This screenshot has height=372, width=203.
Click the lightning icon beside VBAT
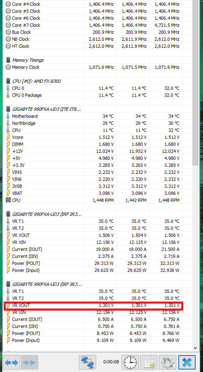point(8,193)
